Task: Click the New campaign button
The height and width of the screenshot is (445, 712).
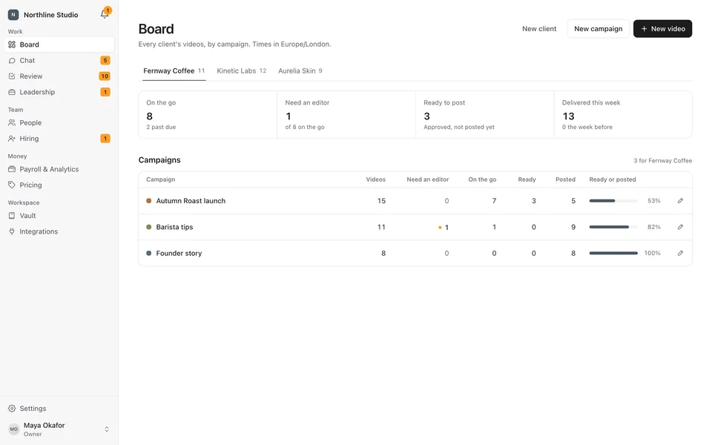Action: [598, 29]
